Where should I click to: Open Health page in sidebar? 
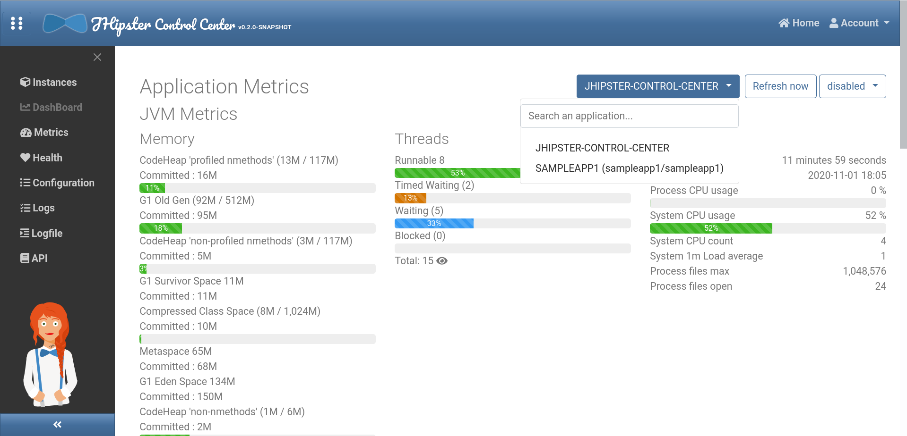(41, 158)
